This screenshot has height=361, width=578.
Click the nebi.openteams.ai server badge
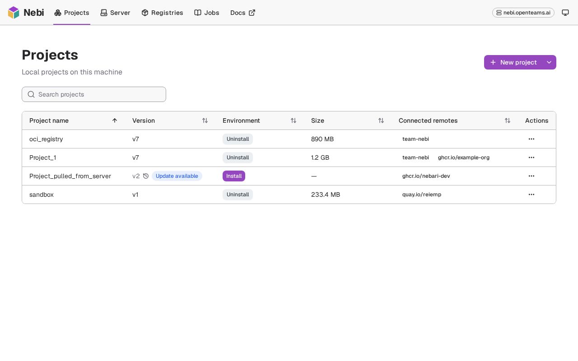click(x=523, y=13)
